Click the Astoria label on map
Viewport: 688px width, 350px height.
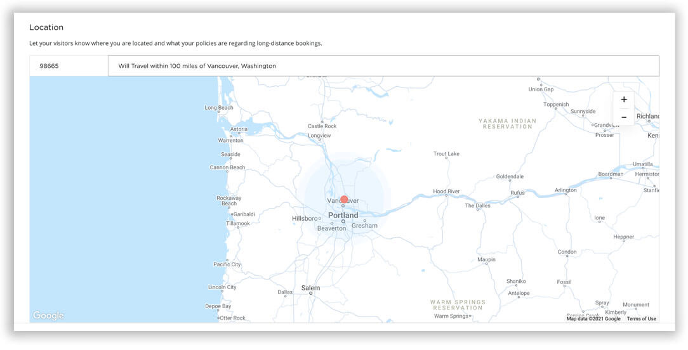pyautogui.click(x=239, y=129)
